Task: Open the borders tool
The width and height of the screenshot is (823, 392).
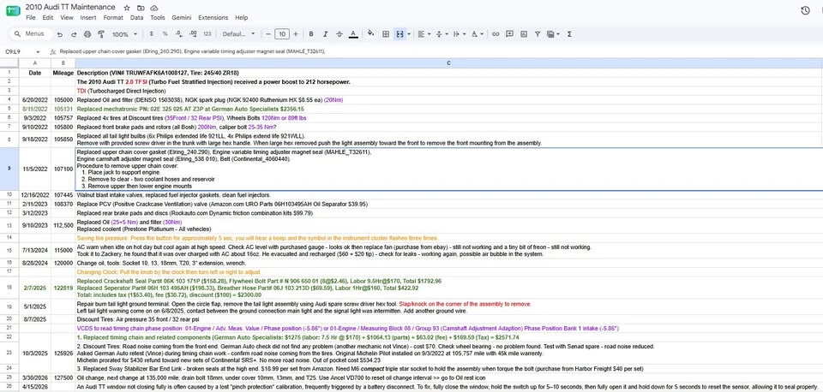Action: point(385,34)
